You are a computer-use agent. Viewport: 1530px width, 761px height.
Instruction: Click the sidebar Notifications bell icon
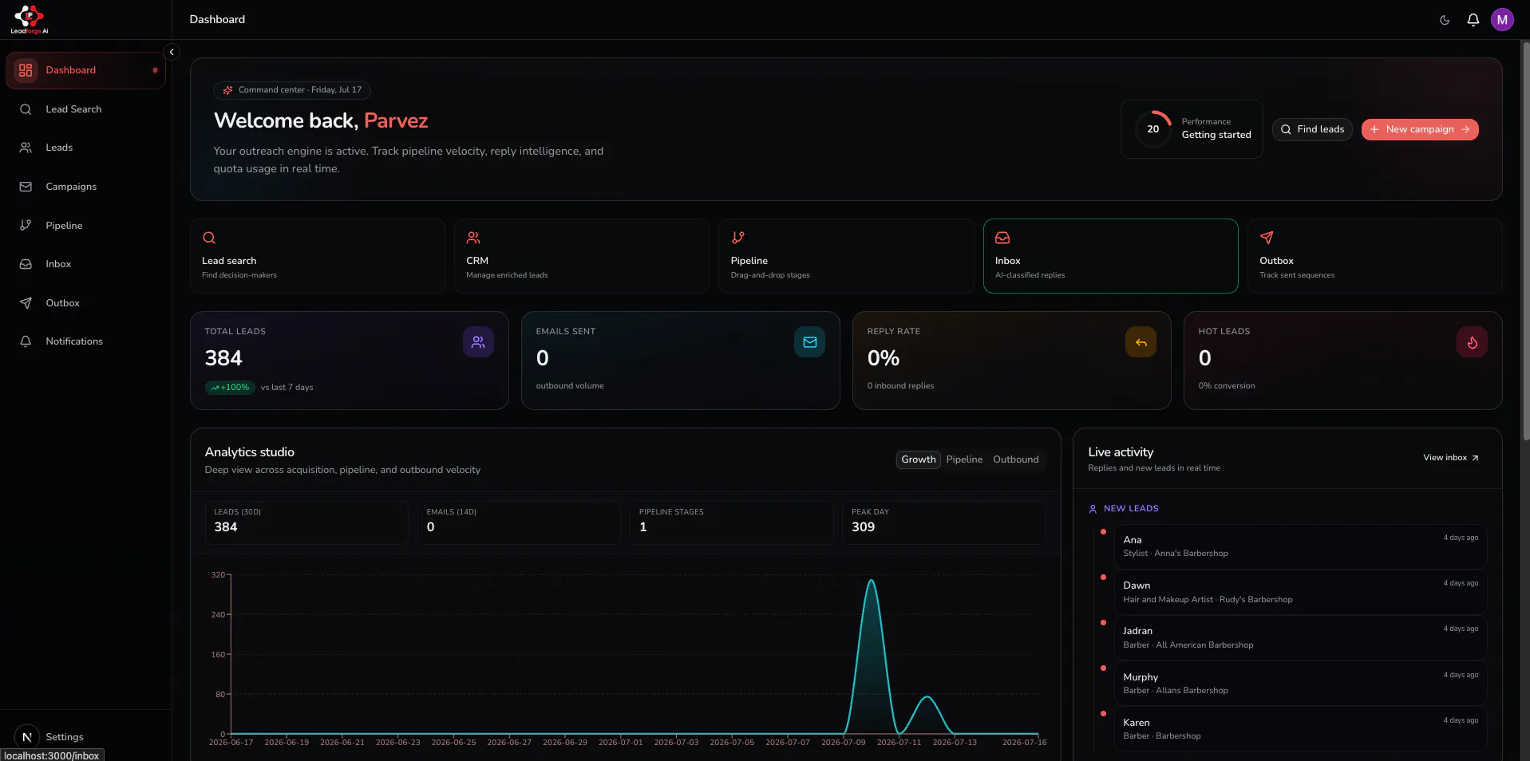click(x=26, y=341)
